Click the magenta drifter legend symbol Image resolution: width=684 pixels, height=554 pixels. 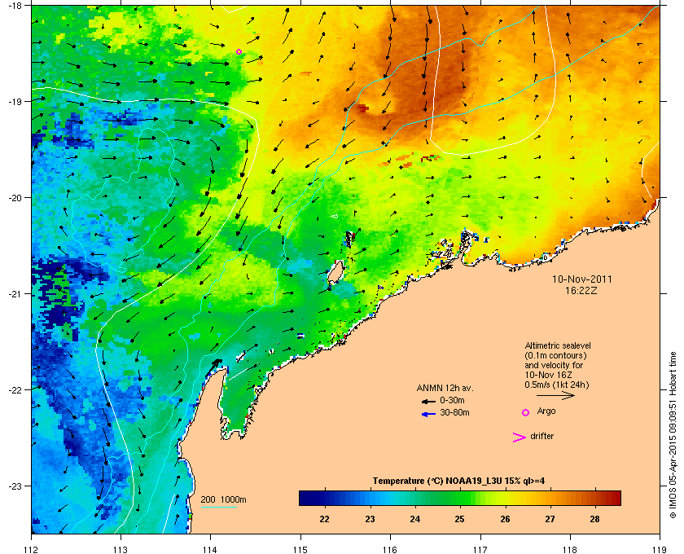point(520,437)
